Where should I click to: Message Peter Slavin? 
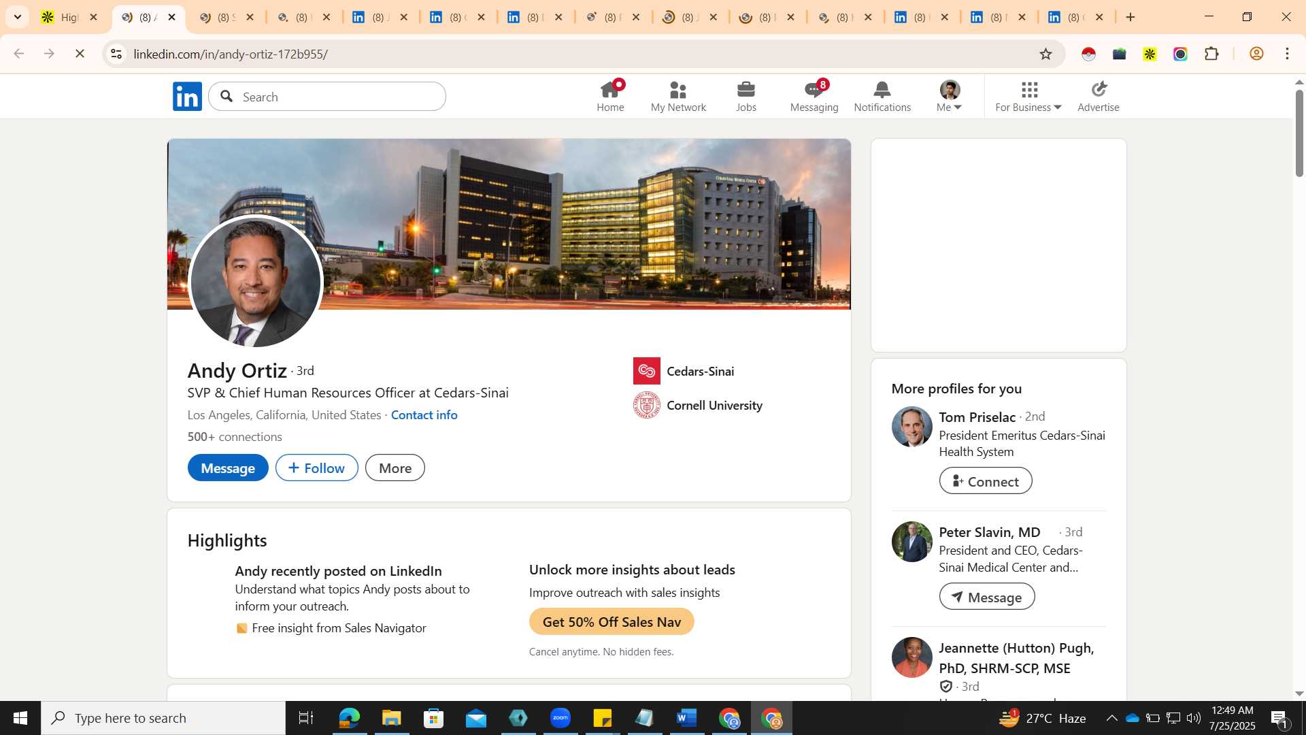click(x=987, y=597)
